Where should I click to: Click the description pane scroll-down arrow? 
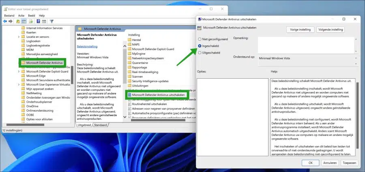click(125, 117)
